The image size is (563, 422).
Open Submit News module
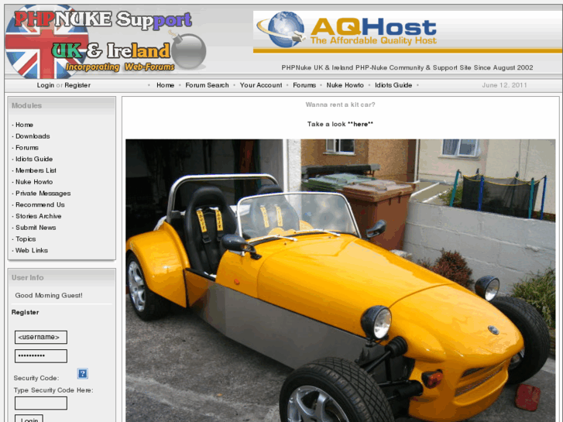(36, 228)
